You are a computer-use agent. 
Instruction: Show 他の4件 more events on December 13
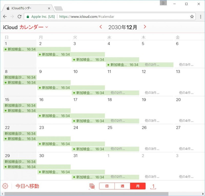tap(186, 93)
